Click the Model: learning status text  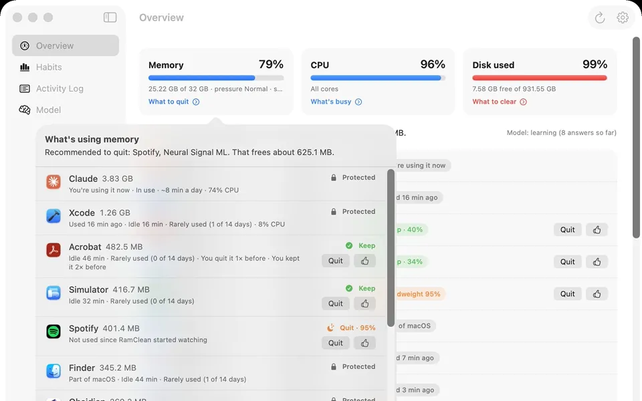(x=561, y=132)
